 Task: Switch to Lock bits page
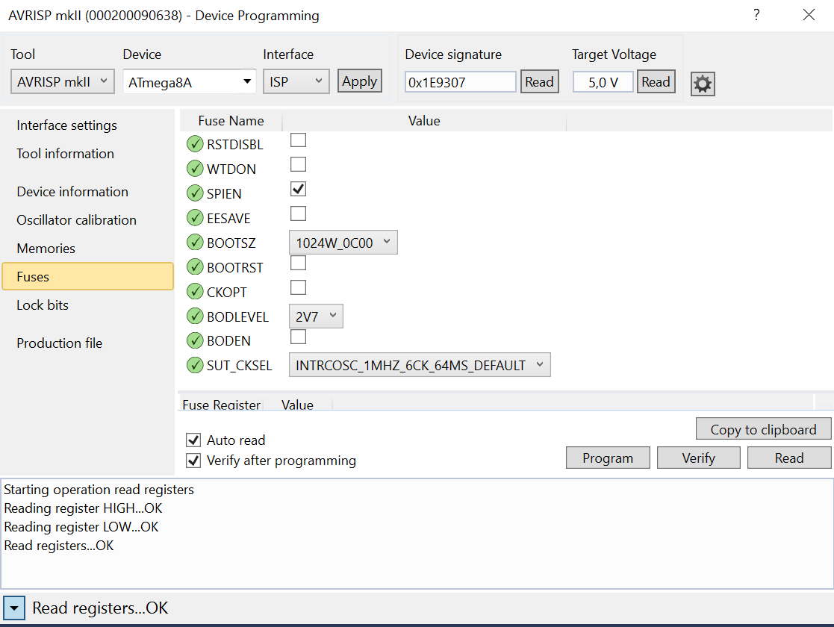click(x=43, y=305)
